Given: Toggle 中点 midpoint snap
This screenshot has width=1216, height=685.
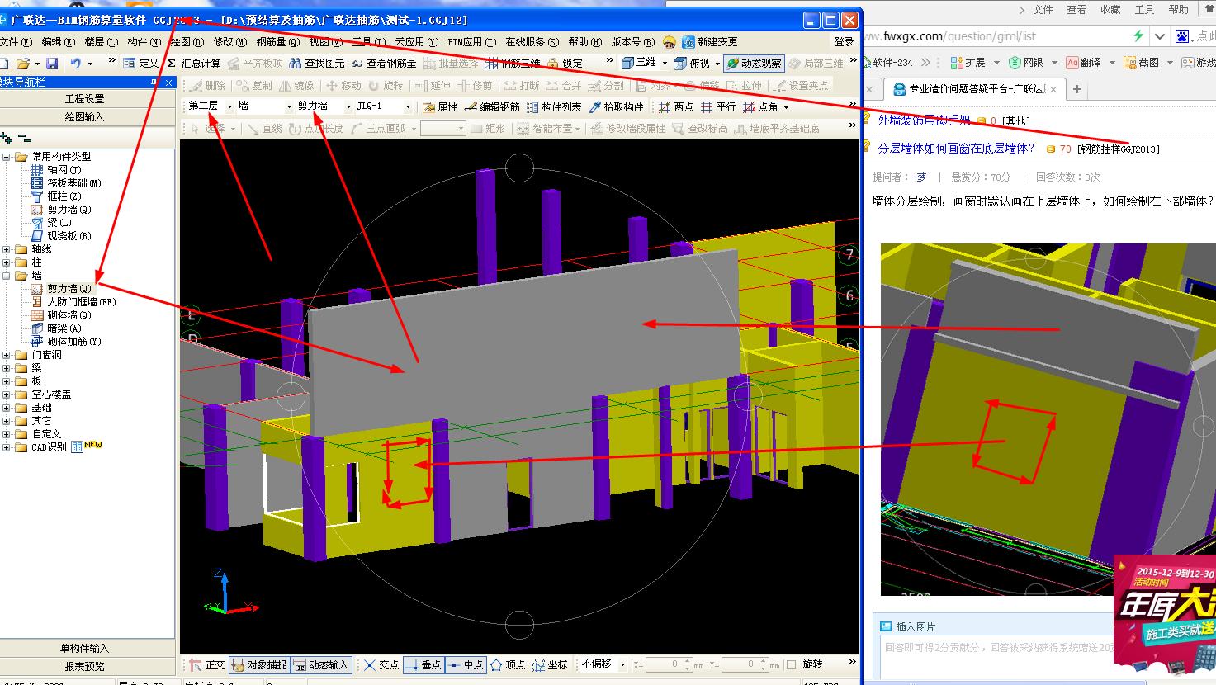Looking at the screenshot, I should 465,664.
